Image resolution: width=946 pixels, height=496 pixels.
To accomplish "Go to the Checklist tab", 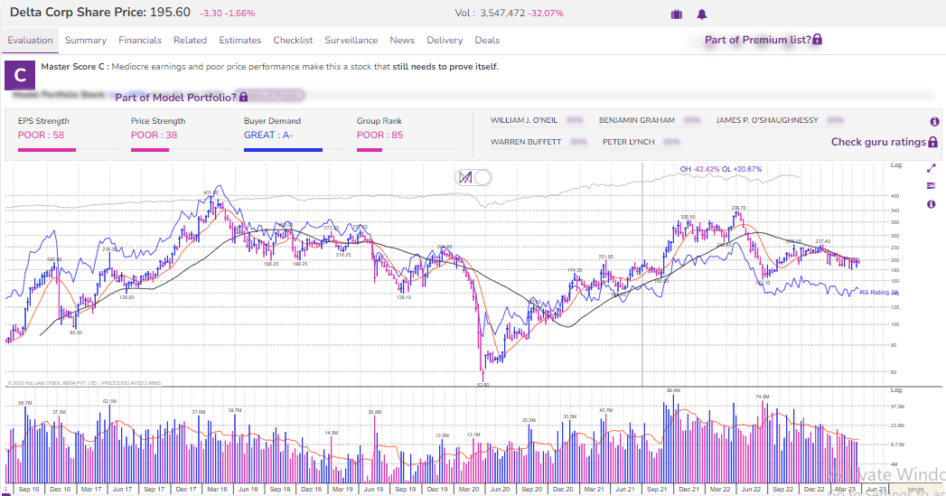I will [293, 40].
